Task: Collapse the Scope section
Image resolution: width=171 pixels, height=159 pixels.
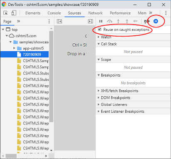Action: coord(133,60)
